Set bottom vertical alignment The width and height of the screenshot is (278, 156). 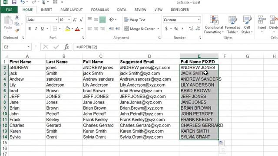click(103, 20)
